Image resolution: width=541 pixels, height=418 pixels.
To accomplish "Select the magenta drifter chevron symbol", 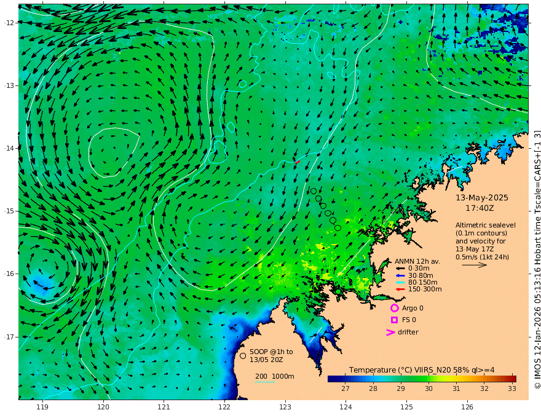I will pyautogui.click(x=390, y=332).
